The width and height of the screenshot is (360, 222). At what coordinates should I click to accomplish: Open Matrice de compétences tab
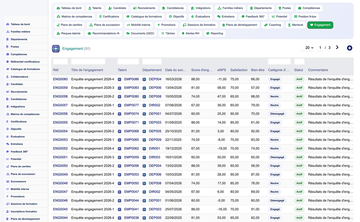[x=74, y=17]
